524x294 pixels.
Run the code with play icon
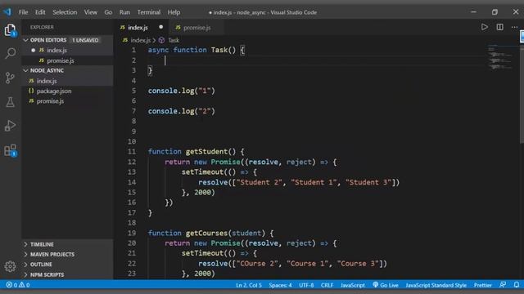[484, 27]
